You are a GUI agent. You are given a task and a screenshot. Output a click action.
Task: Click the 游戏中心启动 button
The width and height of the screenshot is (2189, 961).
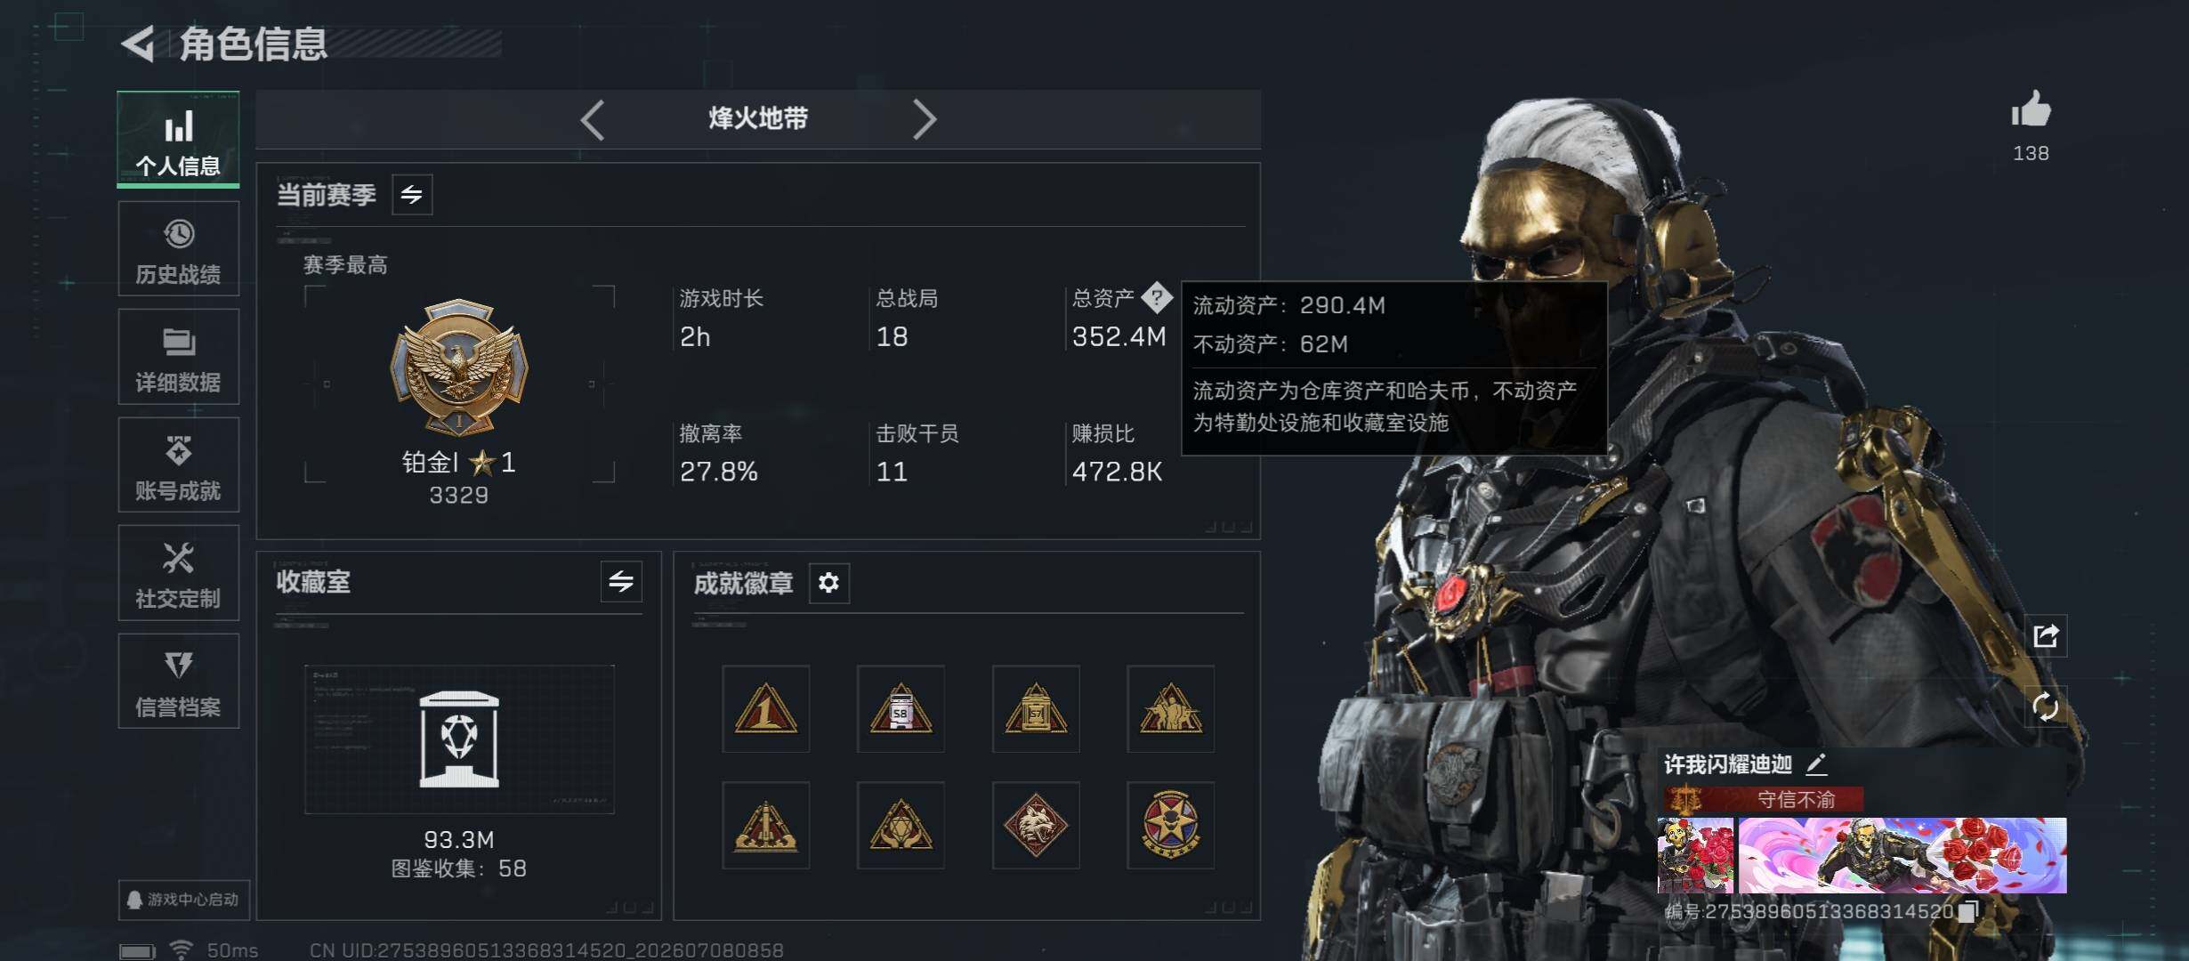click(184, 900)
